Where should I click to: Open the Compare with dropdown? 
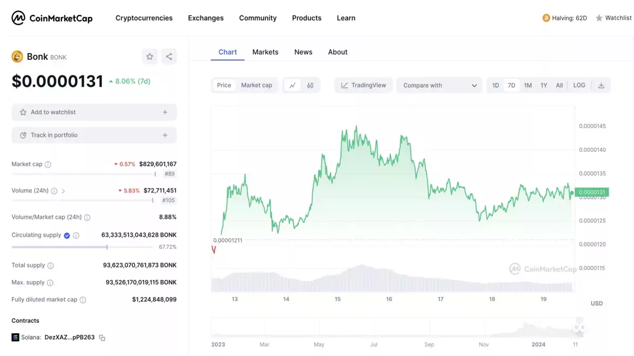click(x=440, y=85)
